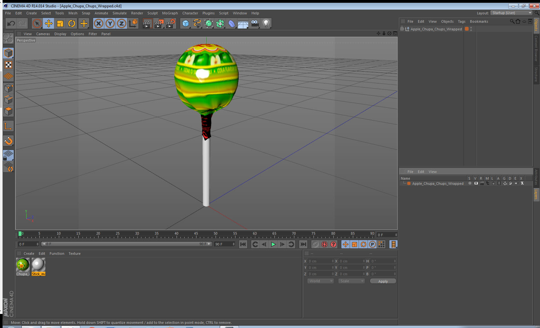Toggle Y axis lock
Screen dimensions: 540x328
[110, 23]
